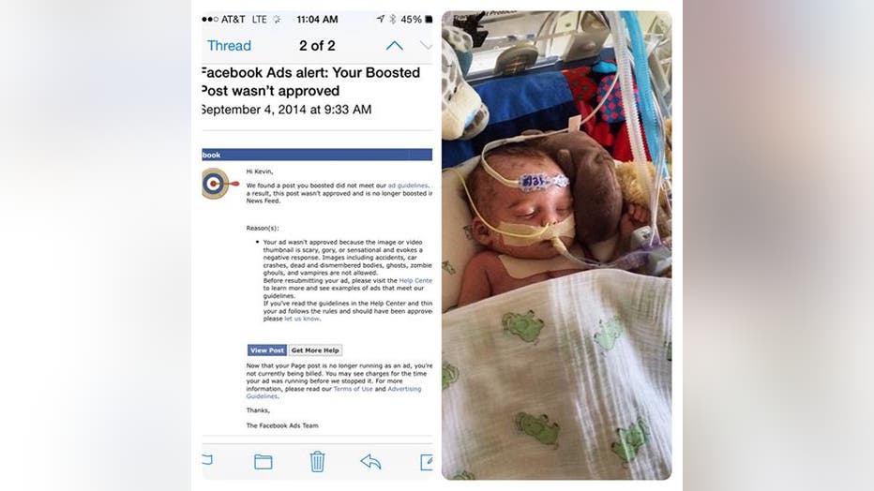Go to previous message with up arrow
The height and width of the screenshot is (491, 874).
(394, 46)
